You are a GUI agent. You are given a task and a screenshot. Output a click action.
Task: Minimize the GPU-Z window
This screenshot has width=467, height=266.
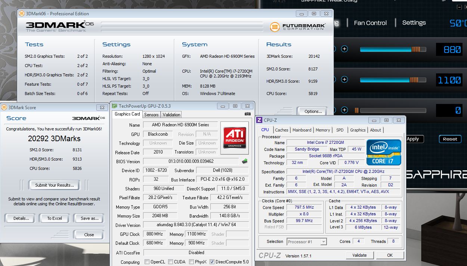pos(223,106)
